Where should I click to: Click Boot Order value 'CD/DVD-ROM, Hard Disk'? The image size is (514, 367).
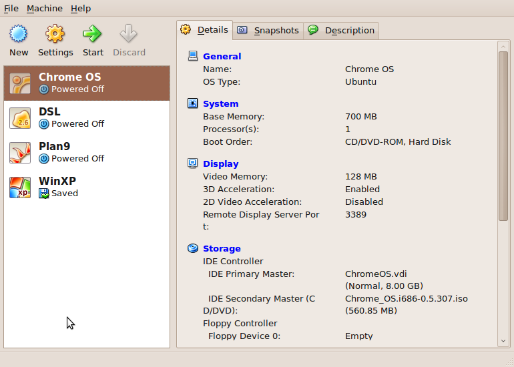[x=398, y=142]
